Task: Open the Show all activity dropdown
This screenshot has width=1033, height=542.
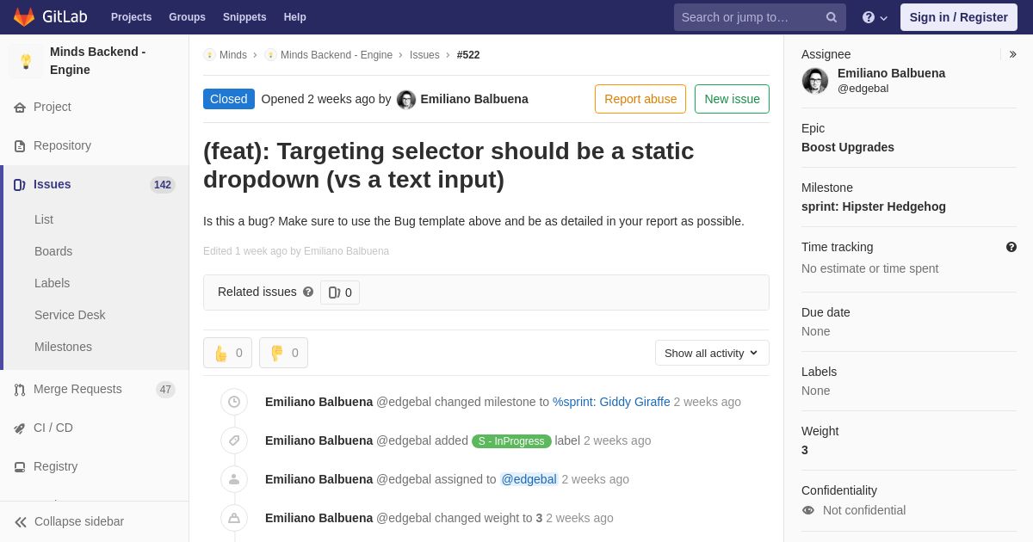Action: click(x=712, y=353)
